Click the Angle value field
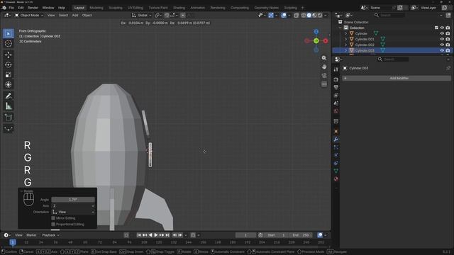Viewport: 454px width, 255px height. 73,200
